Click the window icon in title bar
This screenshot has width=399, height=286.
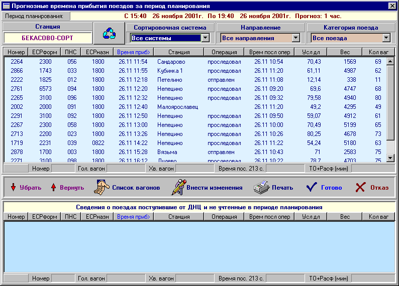[6, 6]
